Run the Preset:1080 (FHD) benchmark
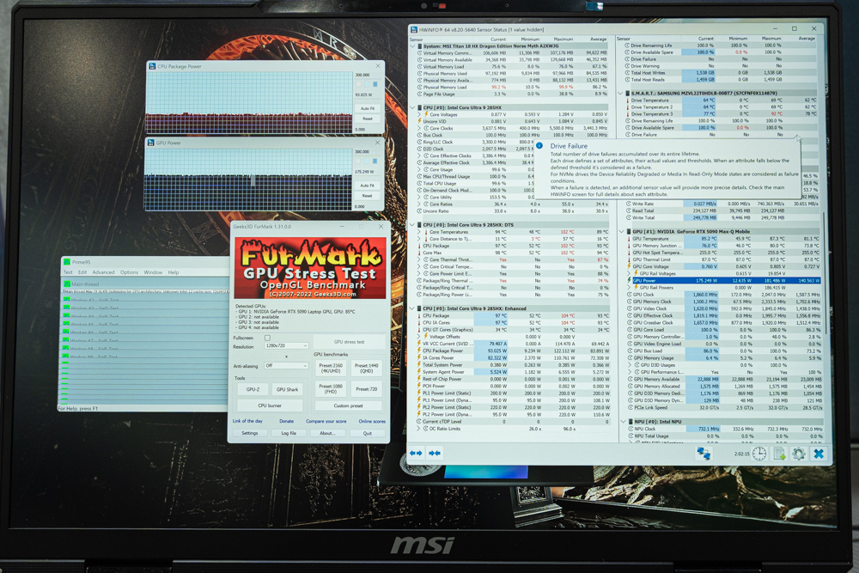The width and height of the screenshot is (859, 573). click(331, 389)
